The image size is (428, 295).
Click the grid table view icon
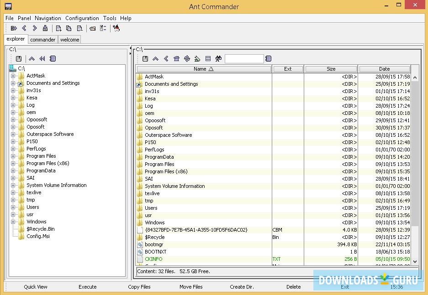(208, 59)
